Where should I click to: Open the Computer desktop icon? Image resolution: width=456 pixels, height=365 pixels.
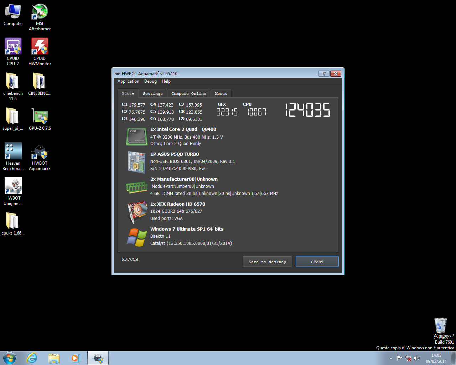click(x=13, y=15)
